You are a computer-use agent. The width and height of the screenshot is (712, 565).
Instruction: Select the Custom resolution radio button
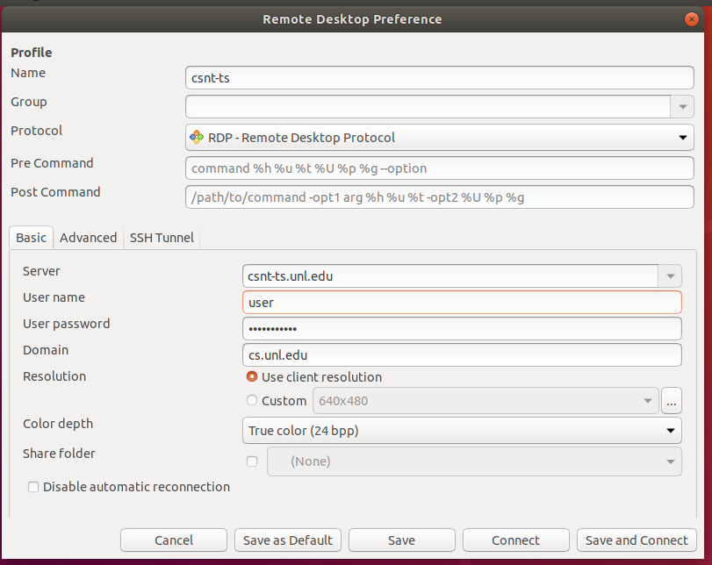253,401
